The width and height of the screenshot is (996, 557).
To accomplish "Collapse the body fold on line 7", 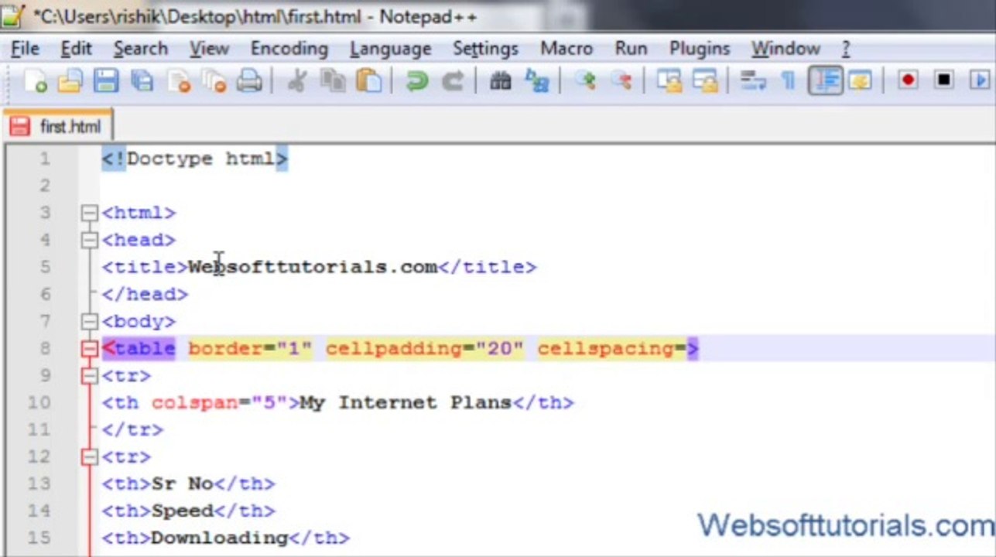I will coord(90,321).
